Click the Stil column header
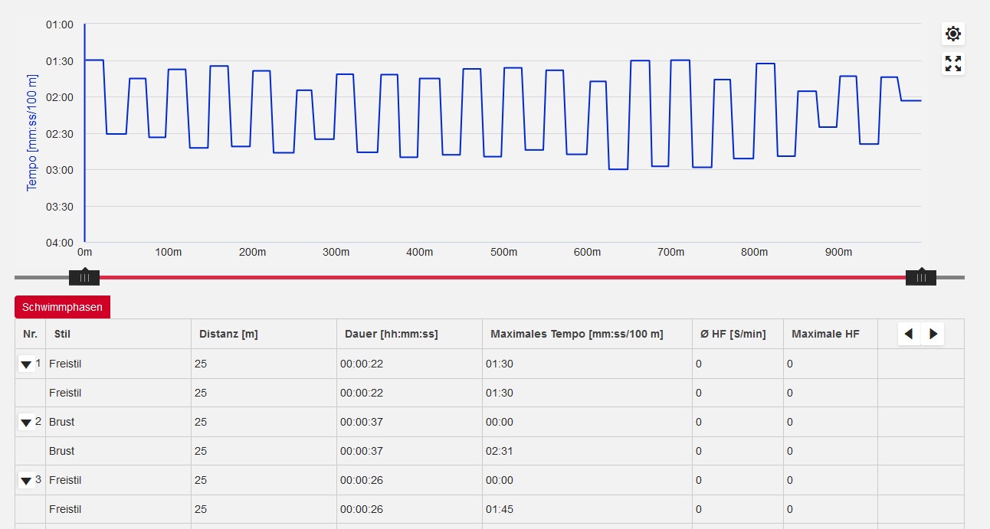This screenshot has width=990, height=529. tap(62, 334)
